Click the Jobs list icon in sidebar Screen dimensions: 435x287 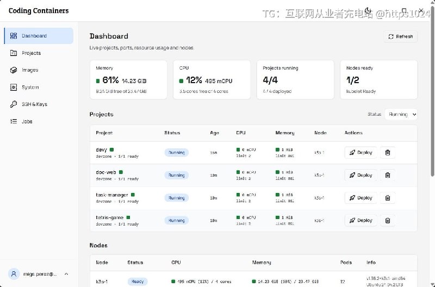pos(13,121)
